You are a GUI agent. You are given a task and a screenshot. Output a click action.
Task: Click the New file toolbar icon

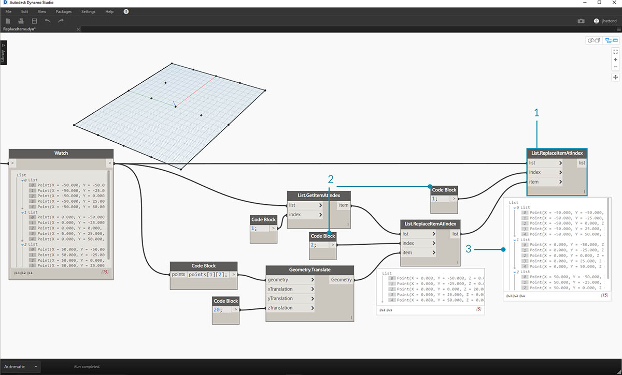[x=8, y=21]
